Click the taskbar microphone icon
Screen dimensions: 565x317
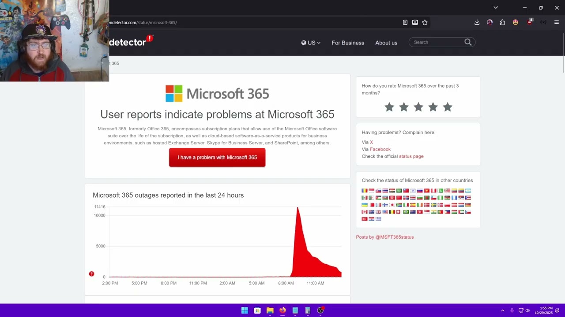pyautogui.click(x=512, y=311)
